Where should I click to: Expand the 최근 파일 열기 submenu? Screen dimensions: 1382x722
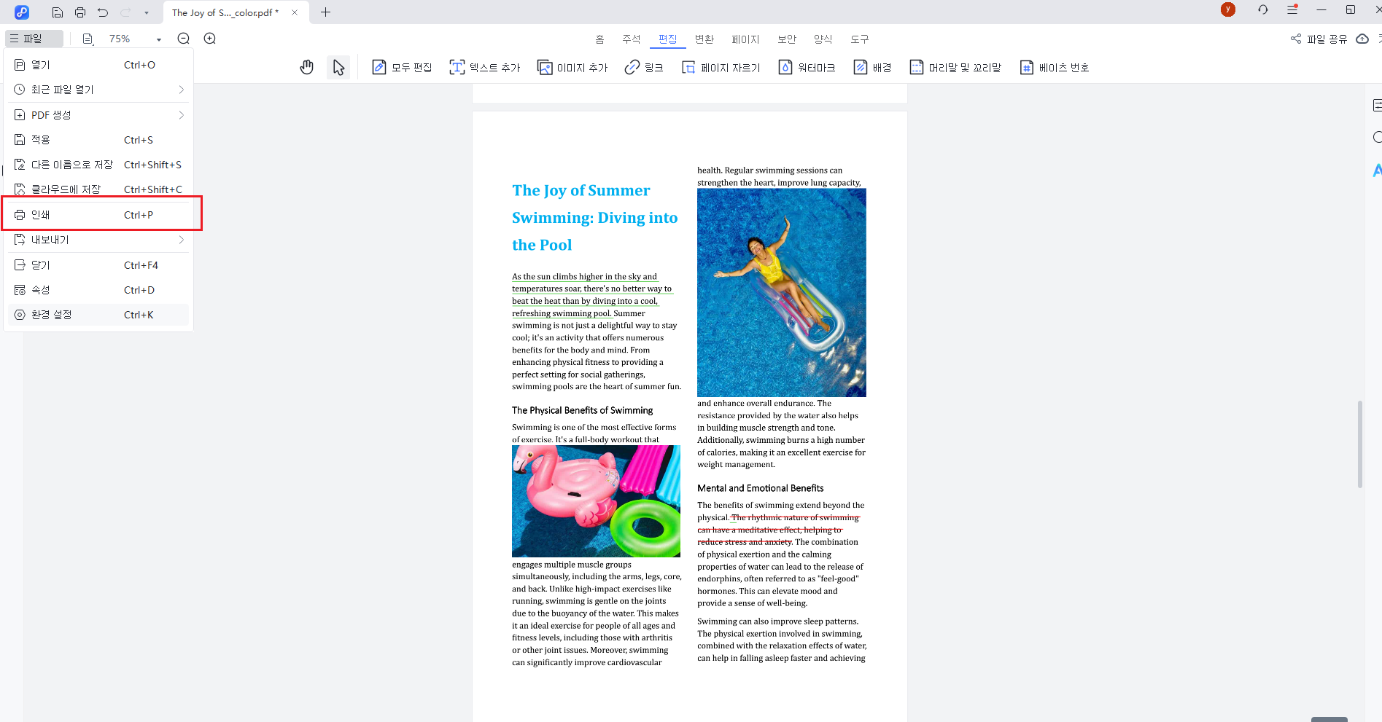coord(98,89)
